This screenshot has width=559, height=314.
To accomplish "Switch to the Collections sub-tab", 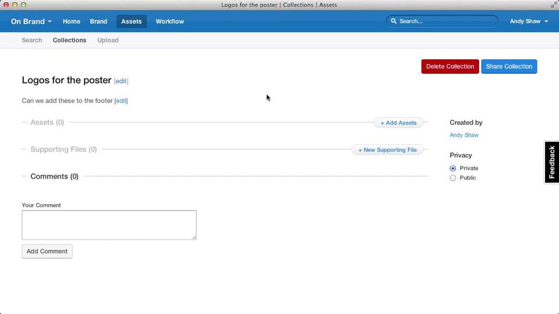I will pyautogui.click(x=69, y=40).
